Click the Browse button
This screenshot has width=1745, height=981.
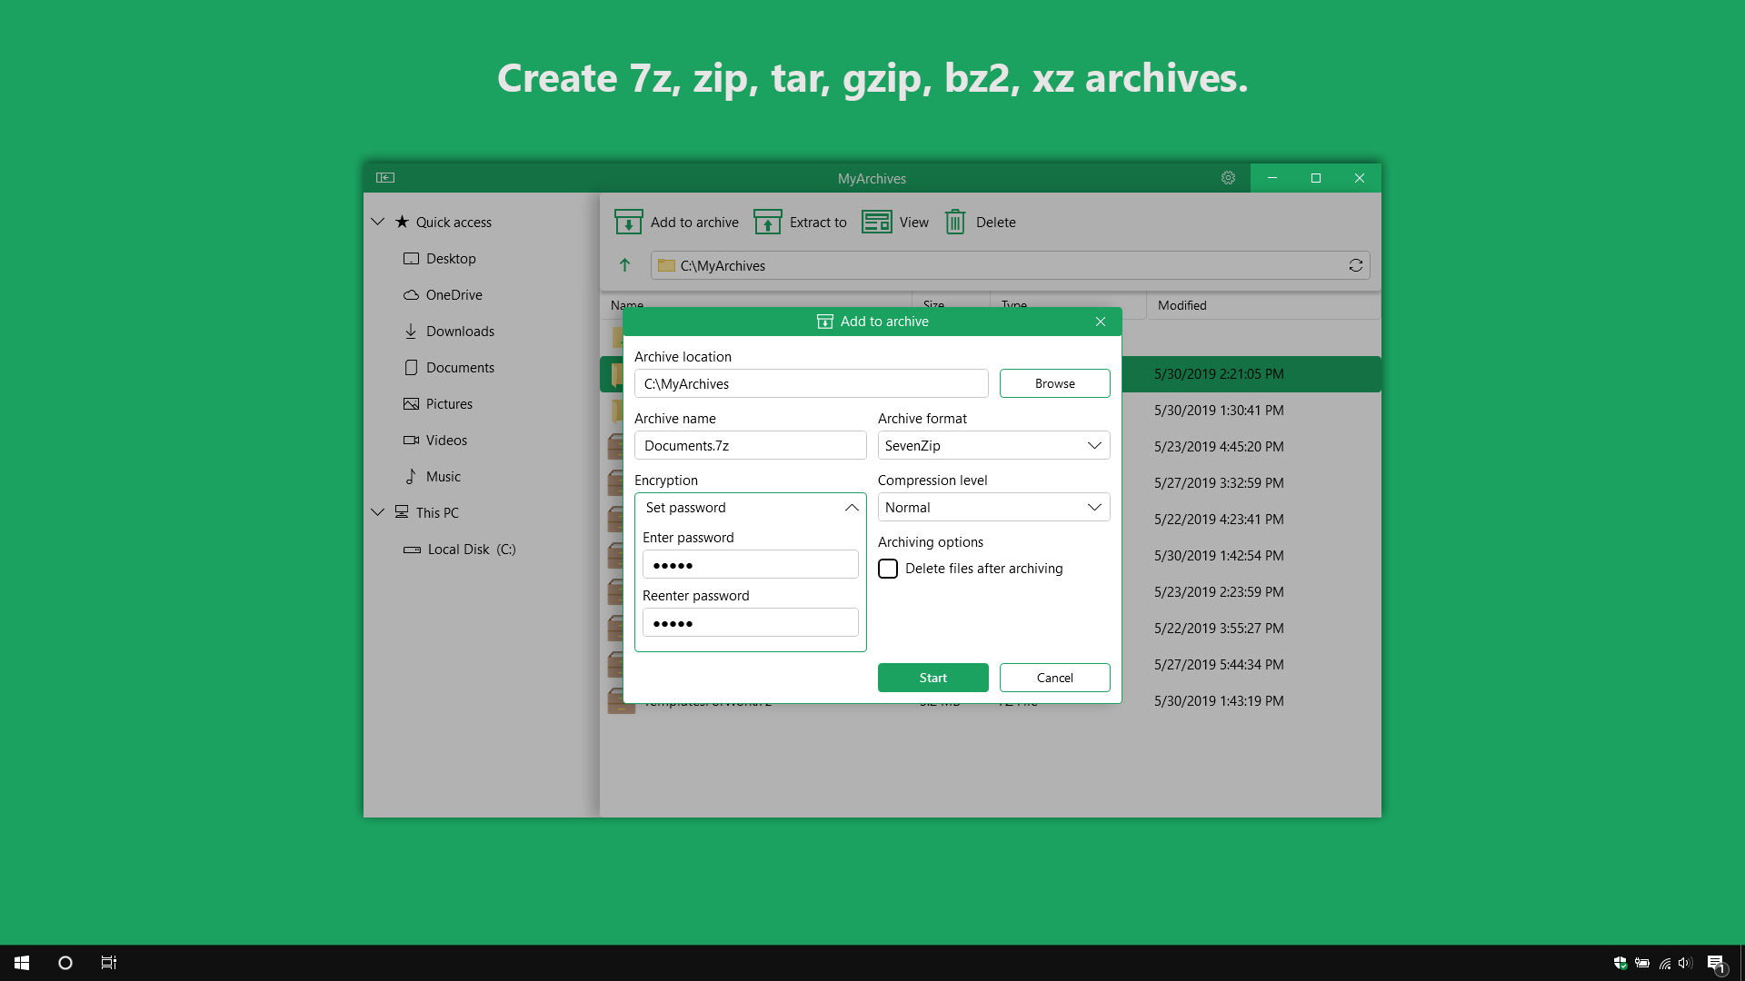click(1054, 382)
